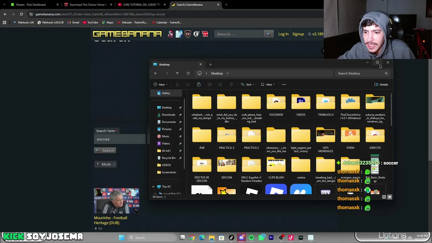Open the YouTube bookmark
Viewport: 432px width, 243px height.
pyautogui.click(x=90, y=22)
